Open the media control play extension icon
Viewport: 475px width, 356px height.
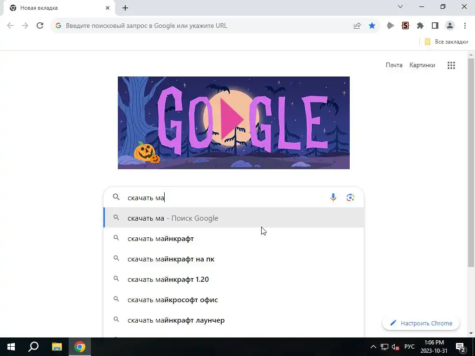[x=391, y=26]
